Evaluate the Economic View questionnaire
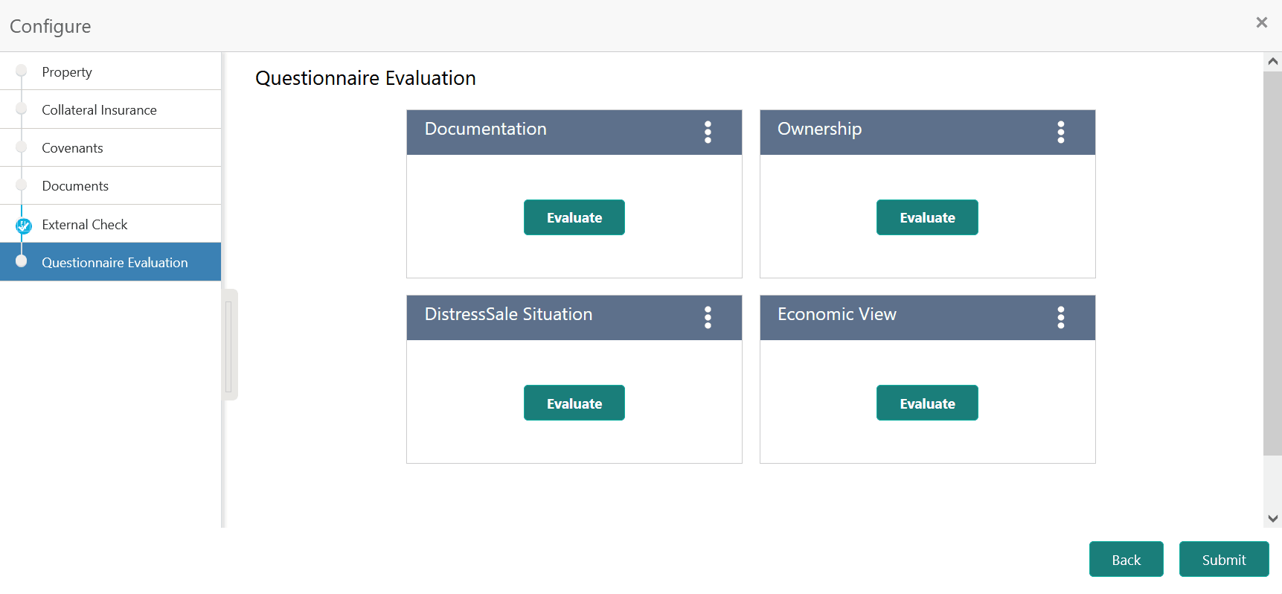 point(926,403)
